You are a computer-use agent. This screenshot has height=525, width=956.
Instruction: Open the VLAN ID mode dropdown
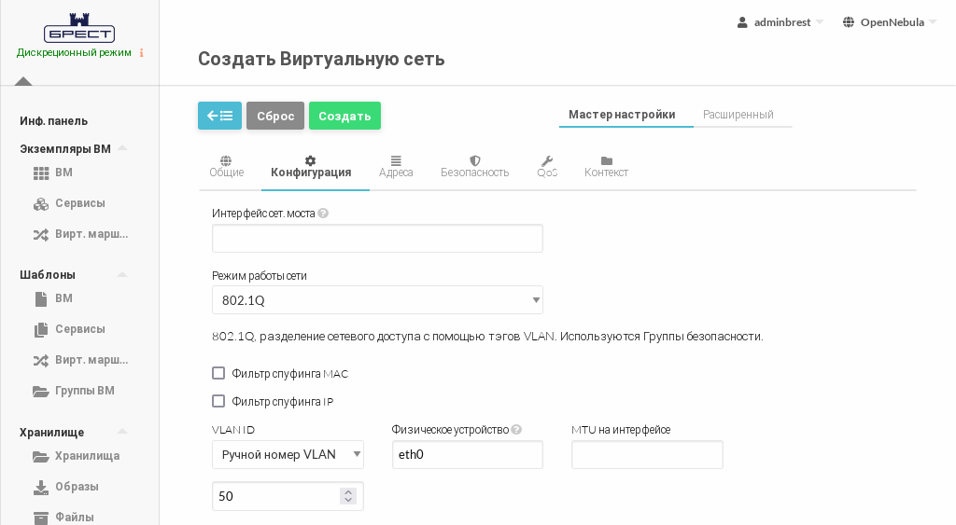(x=288, y=454)
